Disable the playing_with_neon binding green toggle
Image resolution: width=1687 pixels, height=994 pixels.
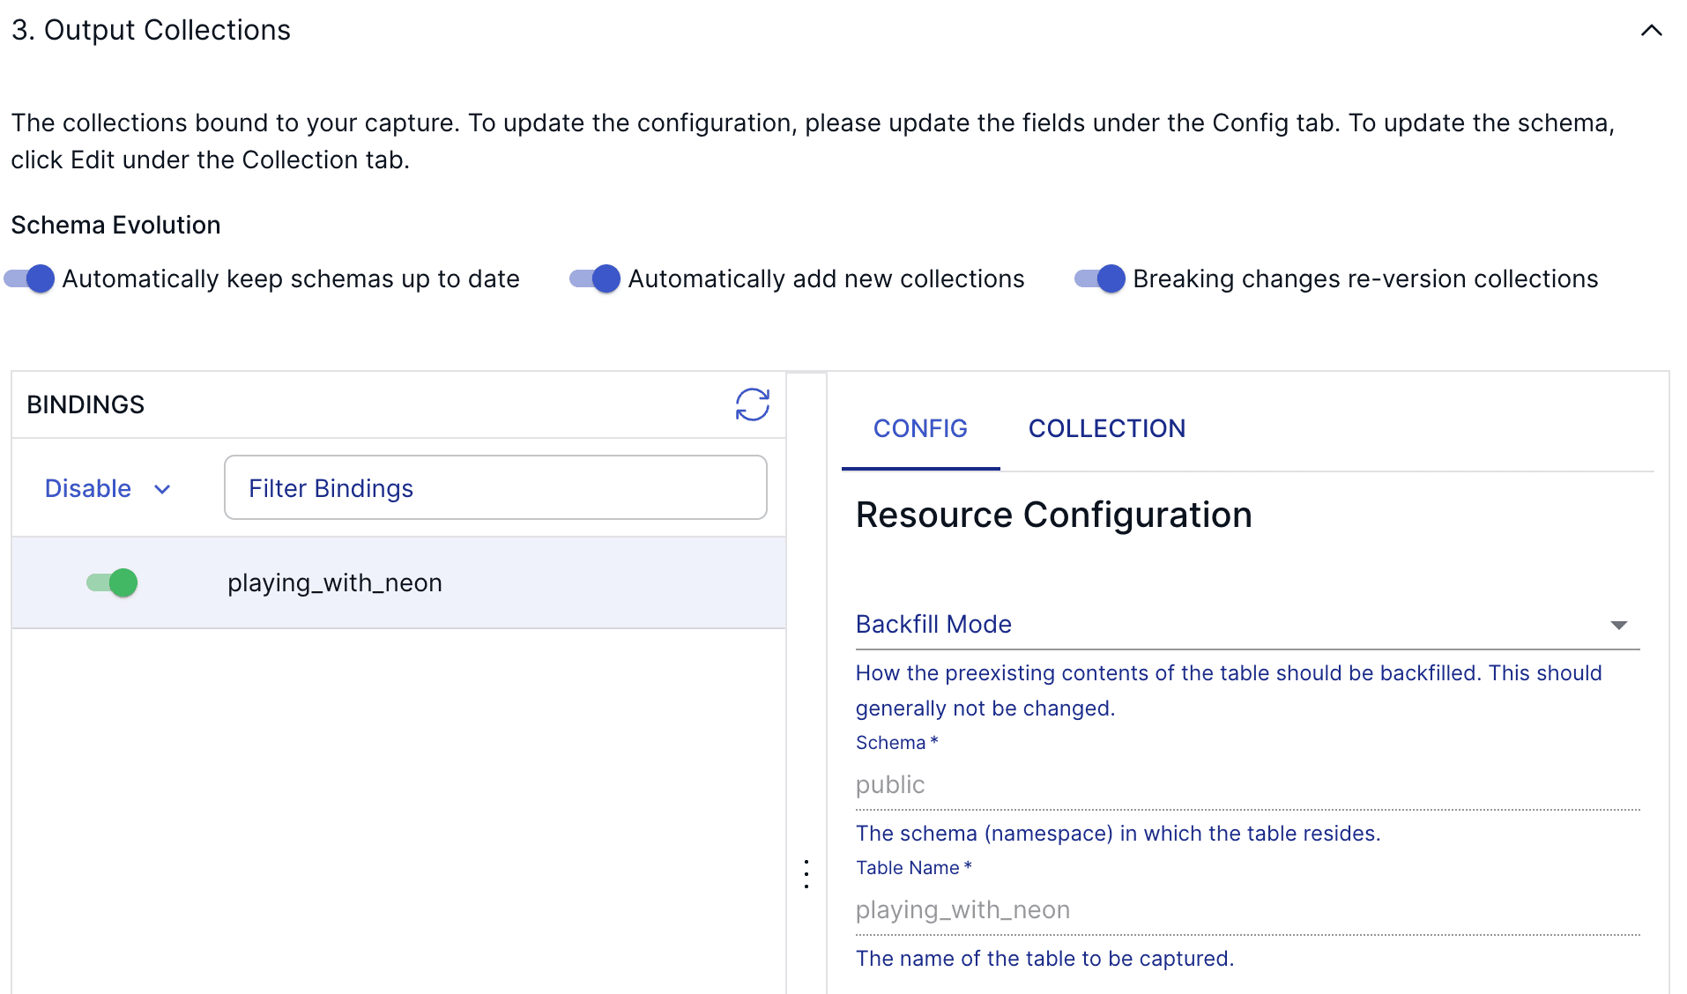113,582
